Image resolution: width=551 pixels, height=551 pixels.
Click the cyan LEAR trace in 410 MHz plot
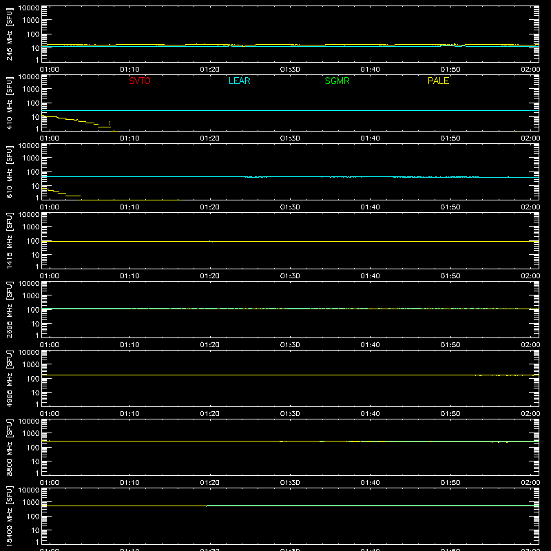coord(290,111)
